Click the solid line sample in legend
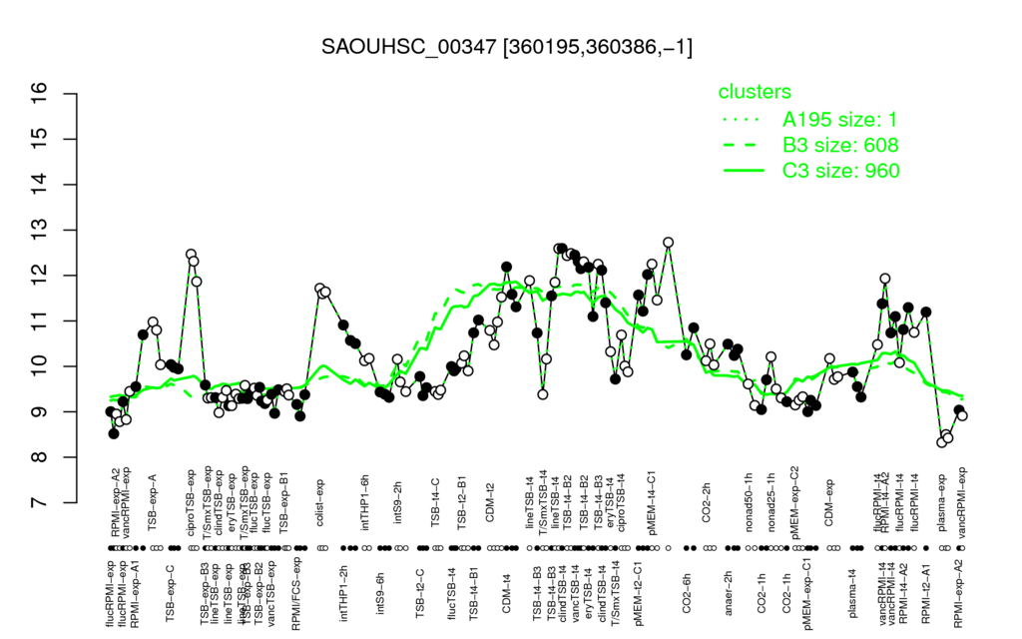1022x639 pixels. coord(744,171)
